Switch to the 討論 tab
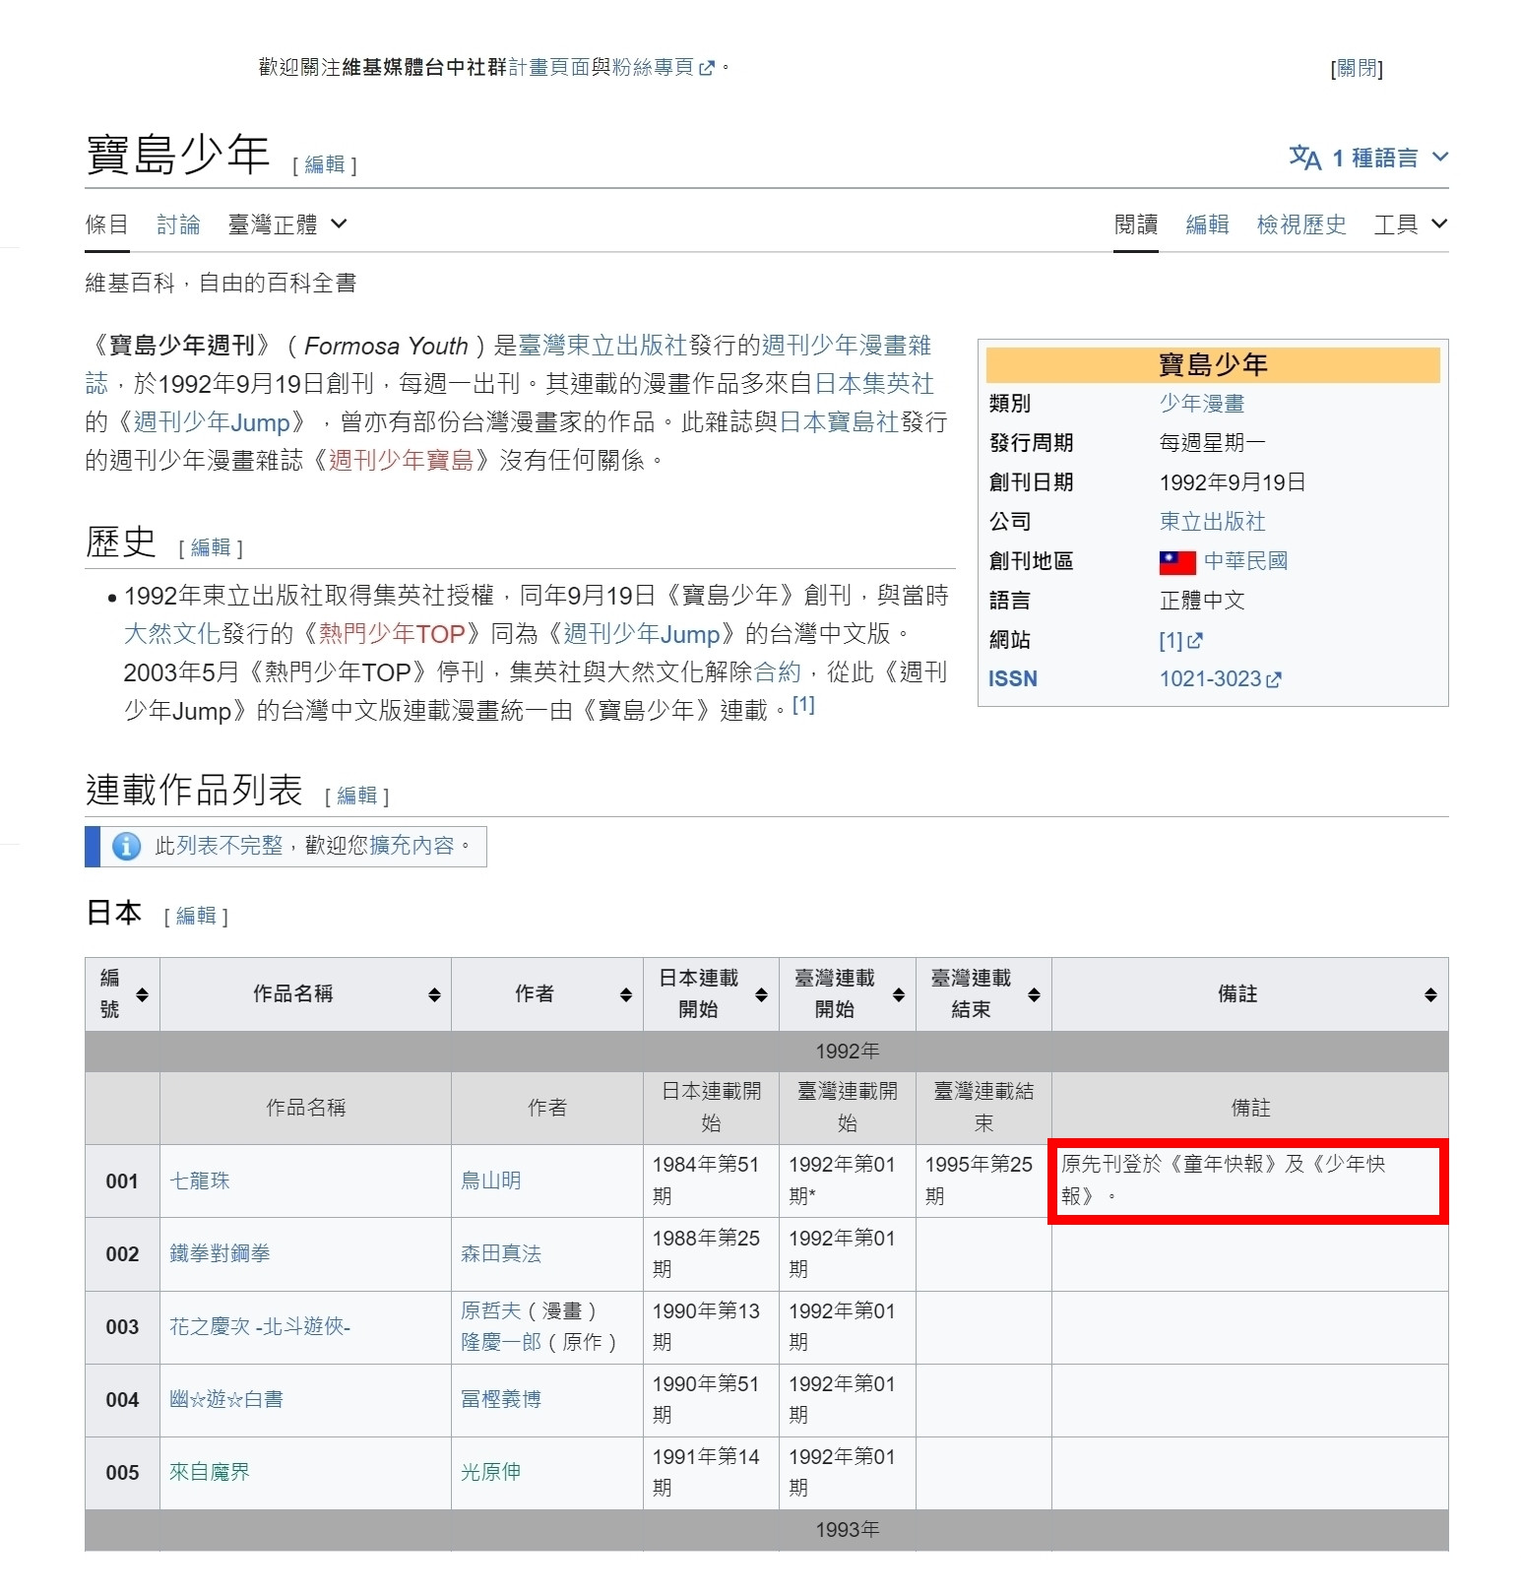 [x=178, y=224]
